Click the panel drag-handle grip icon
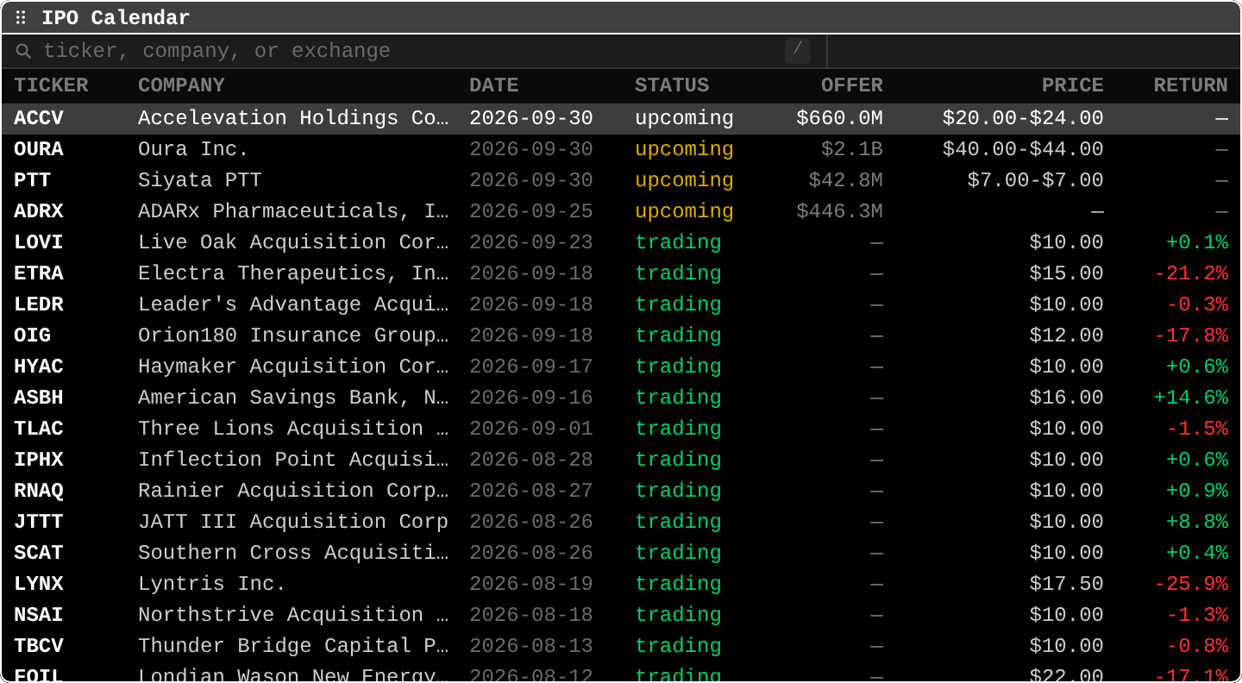 [22, 18]
